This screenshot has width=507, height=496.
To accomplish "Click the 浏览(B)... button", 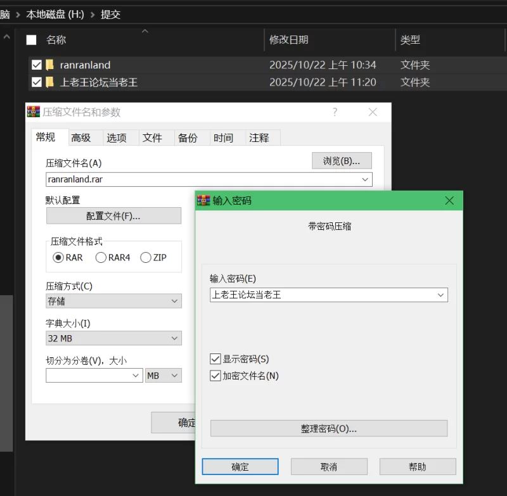I will 342,161.
